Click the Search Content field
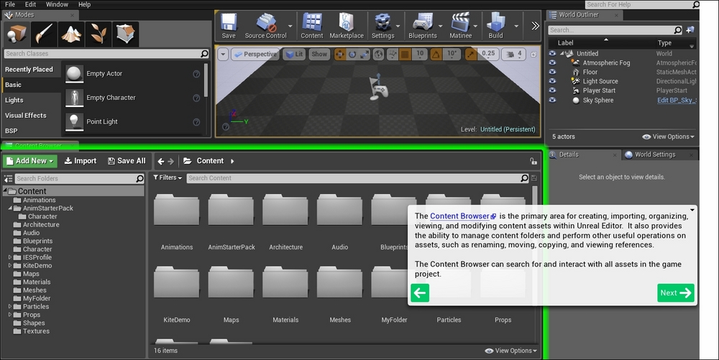 (x=357, y=178)
